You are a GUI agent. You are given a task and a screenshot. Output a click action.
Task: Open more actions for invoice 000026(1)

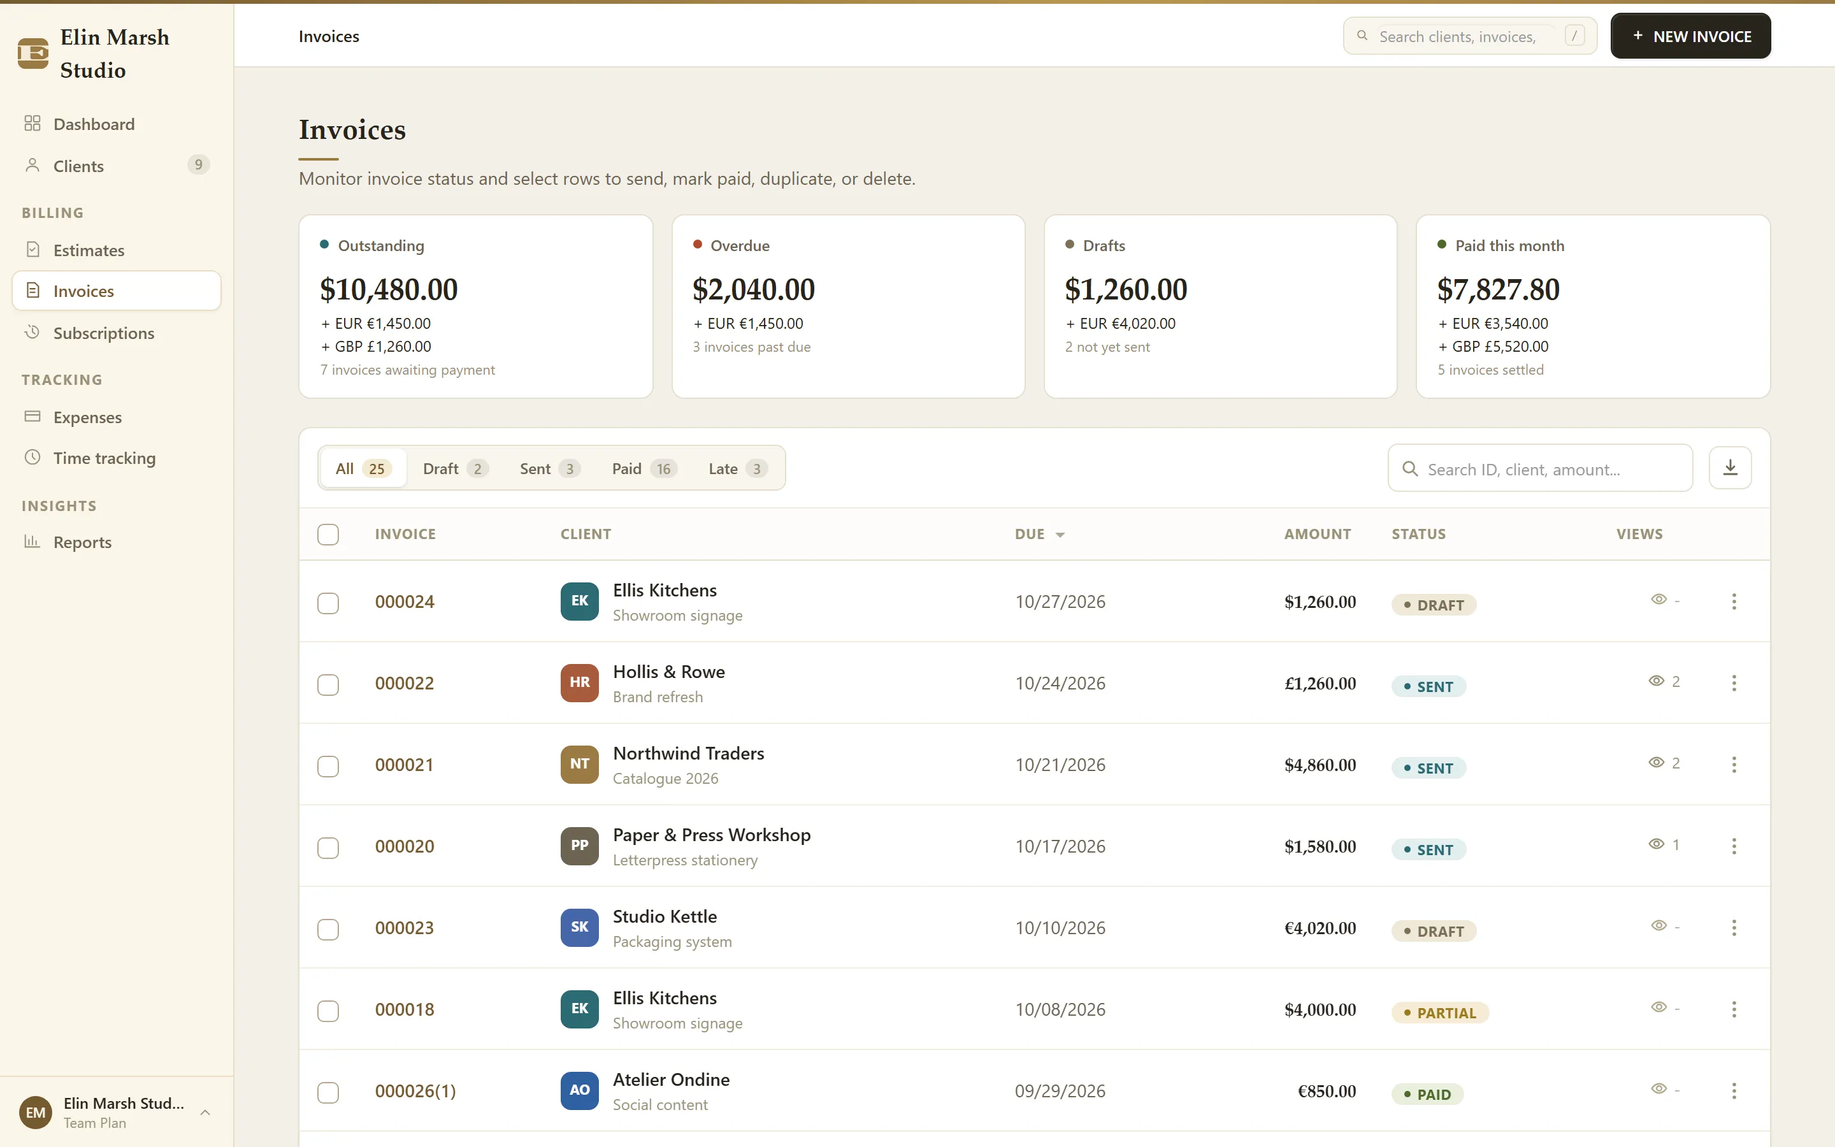[1734, 1091]
